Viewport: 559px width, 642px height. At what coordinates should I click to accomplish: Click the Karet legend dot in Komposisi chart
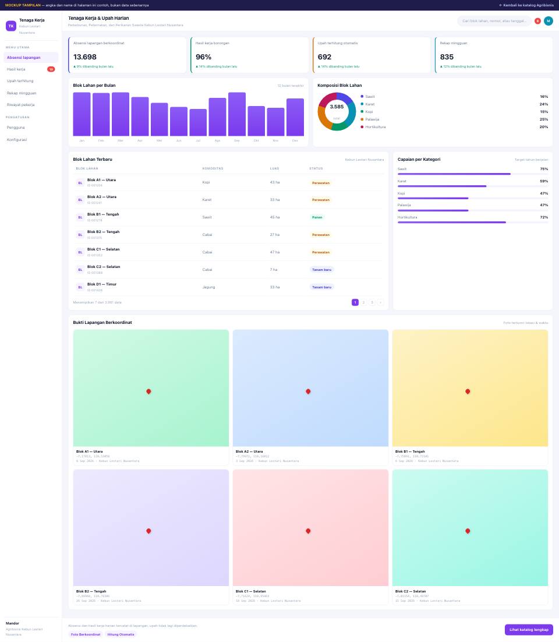pyautogui.click(x=362, y=104)
